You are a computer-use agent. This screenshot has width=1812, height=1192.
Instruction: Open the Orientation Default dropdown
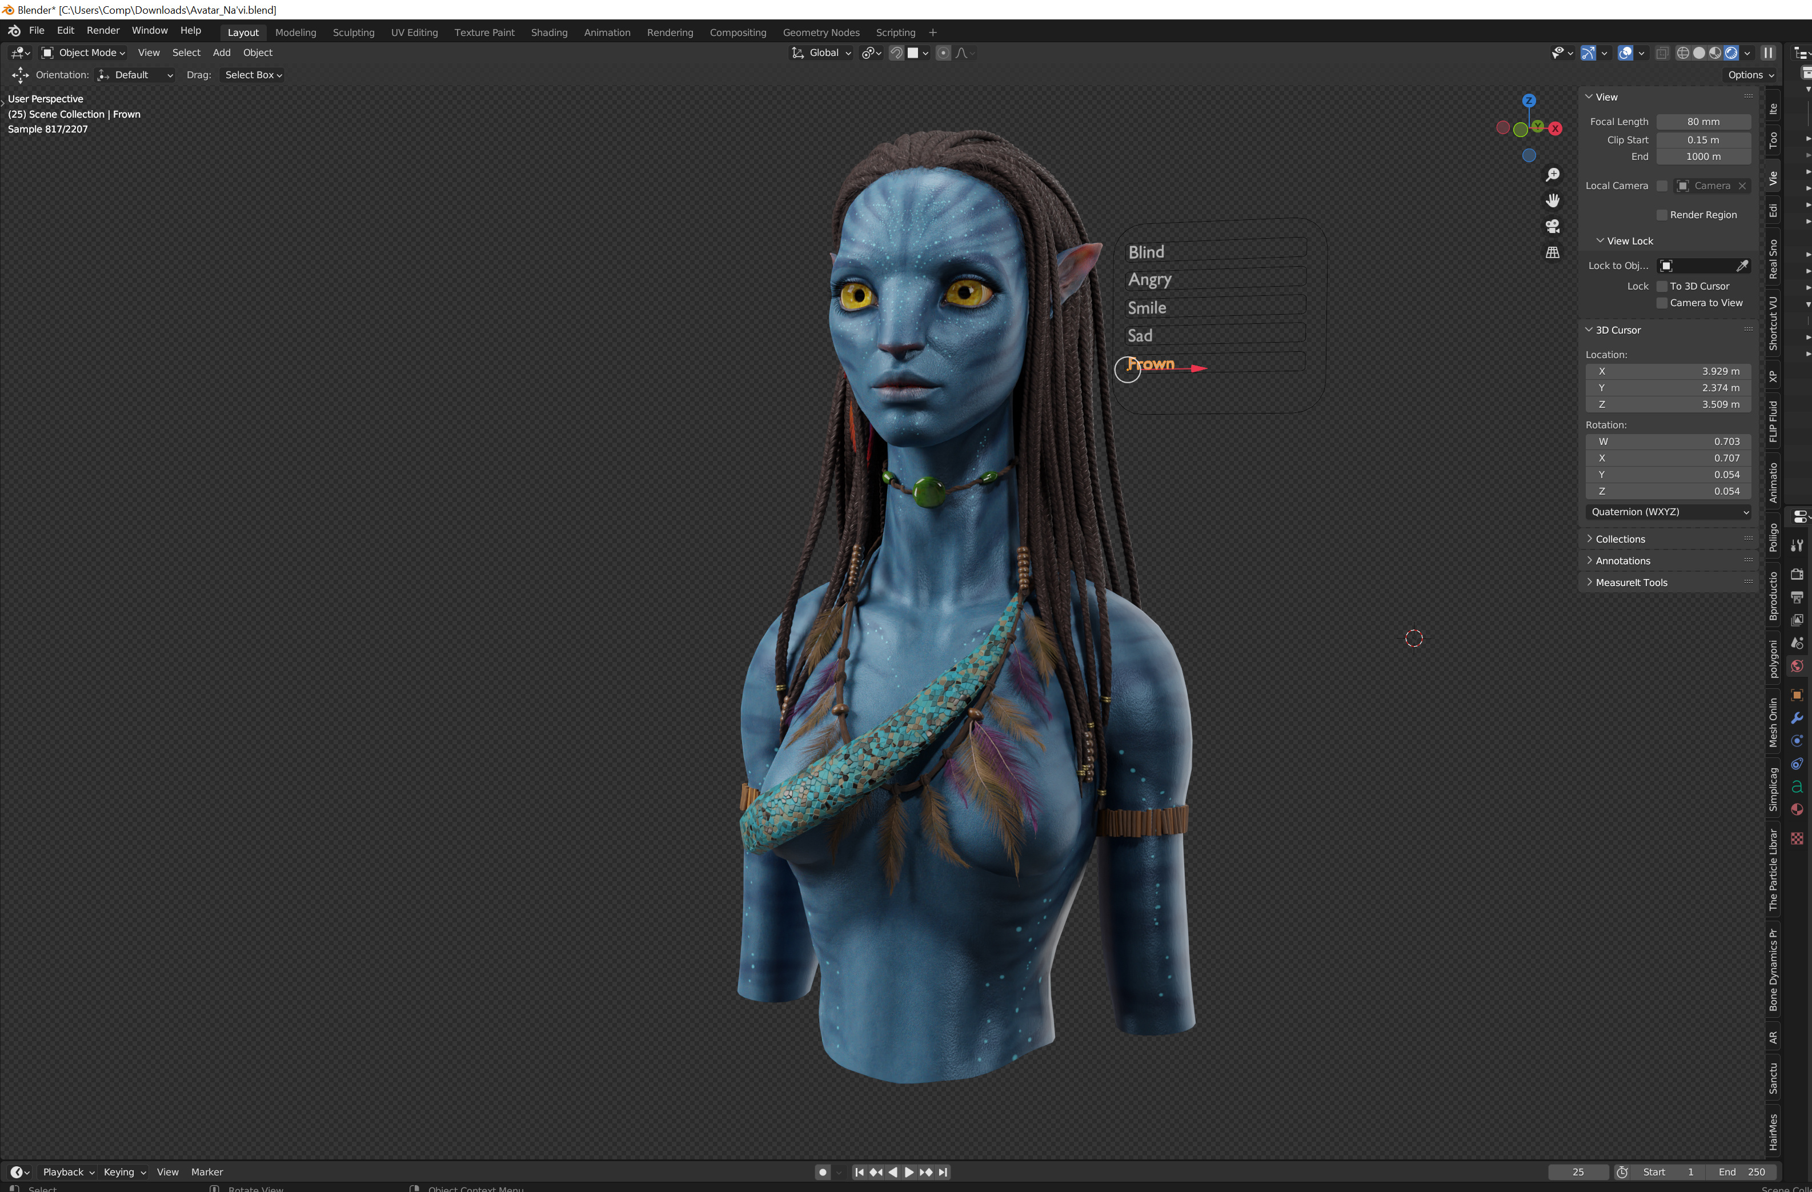tap(135, 75)
